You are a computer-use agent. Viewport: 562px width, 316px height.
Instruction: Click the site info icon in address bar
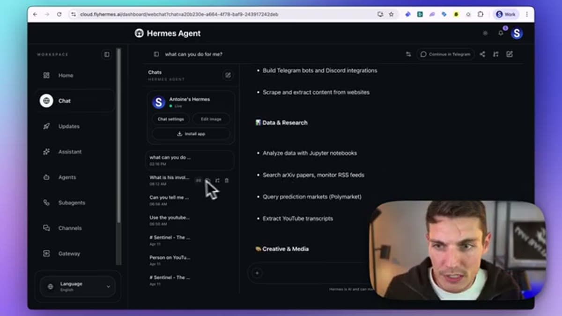74,14
